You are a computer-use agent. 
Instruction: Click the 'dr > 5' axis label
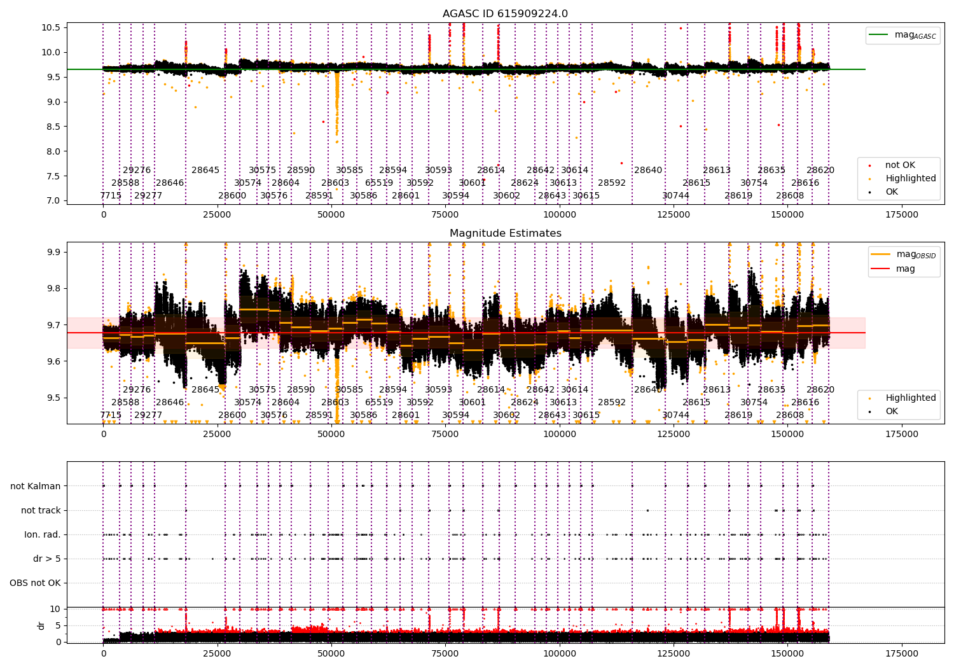(47, 559)
